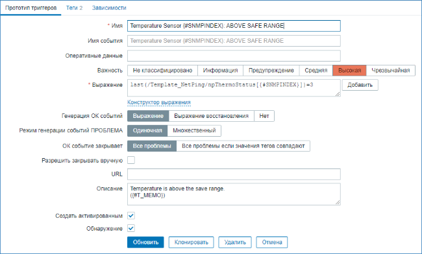Click the Добавить button next to expression
422x254 pixels.
(x=360, y=85)
